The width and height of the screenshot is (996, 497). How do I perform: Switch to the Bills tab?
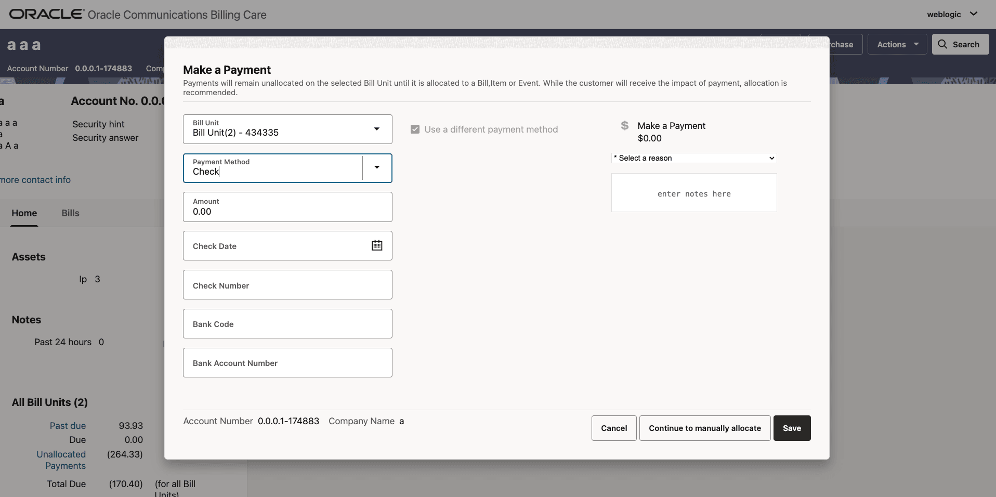point(70,213)
